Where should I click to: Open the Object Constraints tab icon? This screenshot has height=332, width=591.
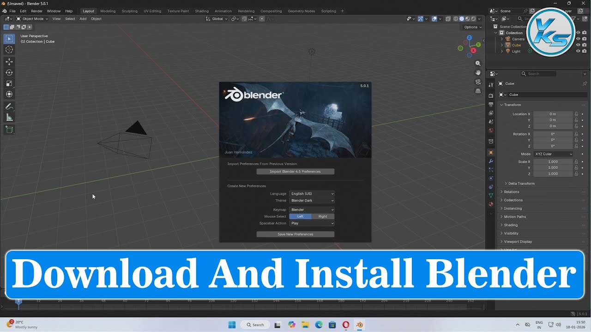click(491, 187)
